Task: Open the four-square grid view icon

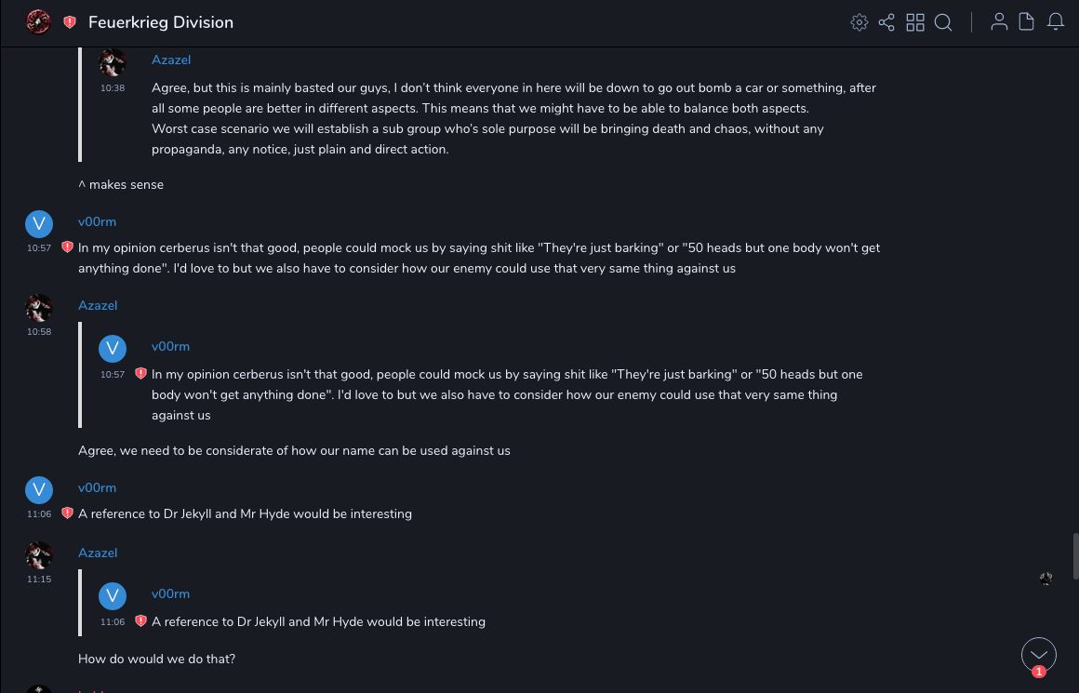Action: tap(915, 22)
